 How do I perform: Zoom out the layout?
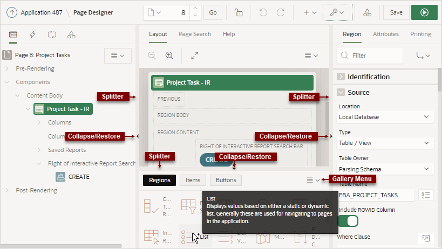point(152,56)
